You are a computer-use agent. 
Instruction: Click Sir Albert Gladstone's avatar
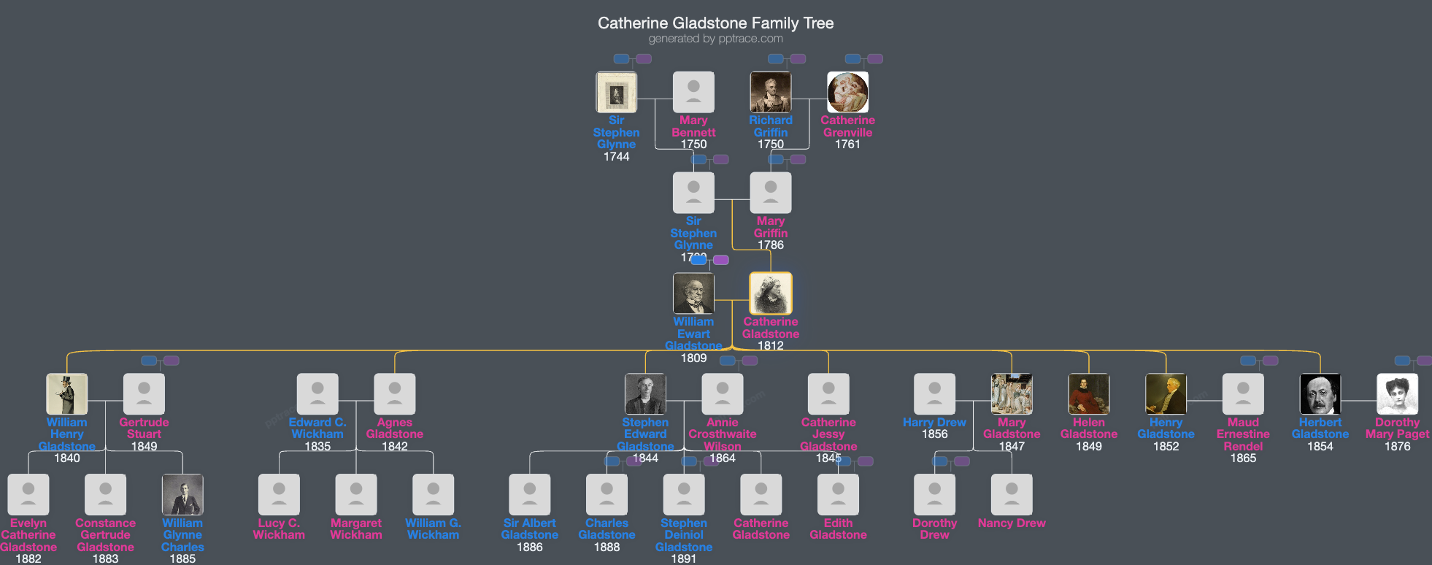530,495
